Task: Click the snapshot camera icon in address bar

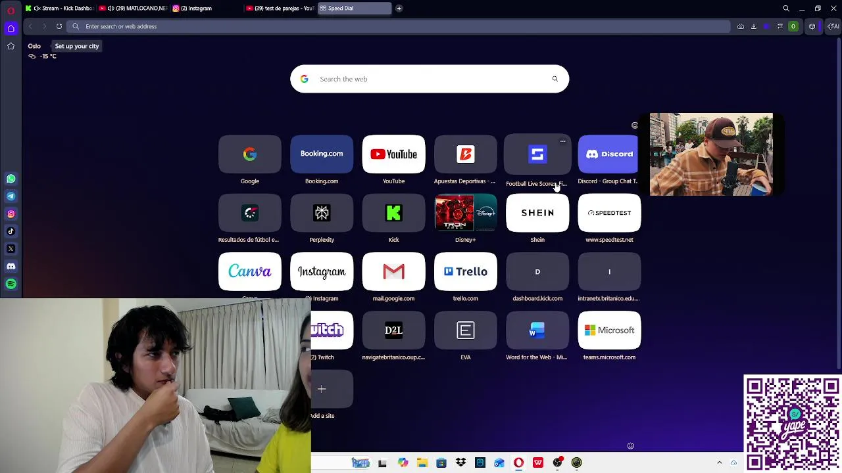Action: tap(741, 26)
